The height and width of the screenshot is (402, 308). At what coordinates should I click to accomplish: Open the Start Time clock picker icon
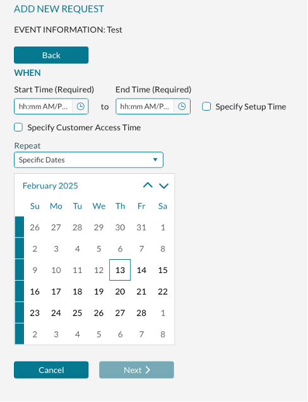tap(80, 106)
